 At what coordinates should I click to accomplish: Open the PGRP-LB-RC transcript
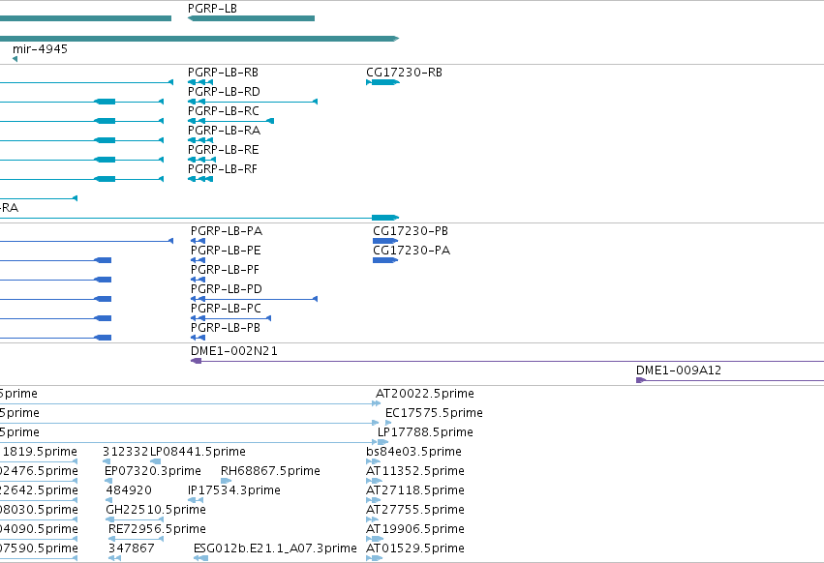click(x=230, y=121)
